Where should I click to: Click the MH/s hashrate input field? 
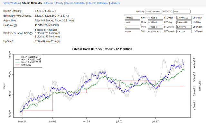pyautogui.click(x=132, y=22)
